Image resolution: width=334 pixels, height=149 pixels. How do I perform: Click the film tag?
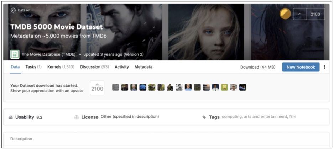click(x=293, y=117)
